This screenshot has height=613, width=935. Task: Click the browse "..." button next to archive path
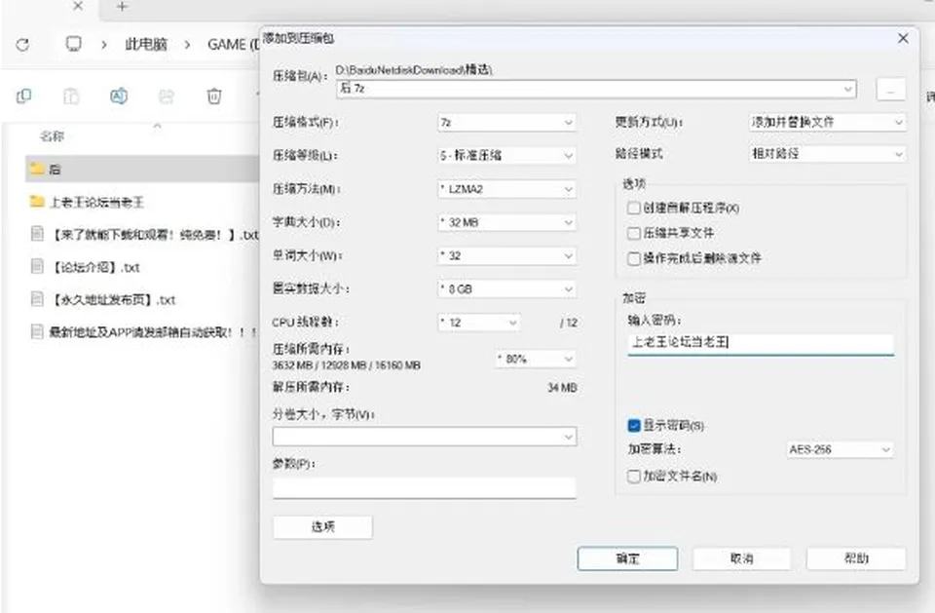coord(891,90)
